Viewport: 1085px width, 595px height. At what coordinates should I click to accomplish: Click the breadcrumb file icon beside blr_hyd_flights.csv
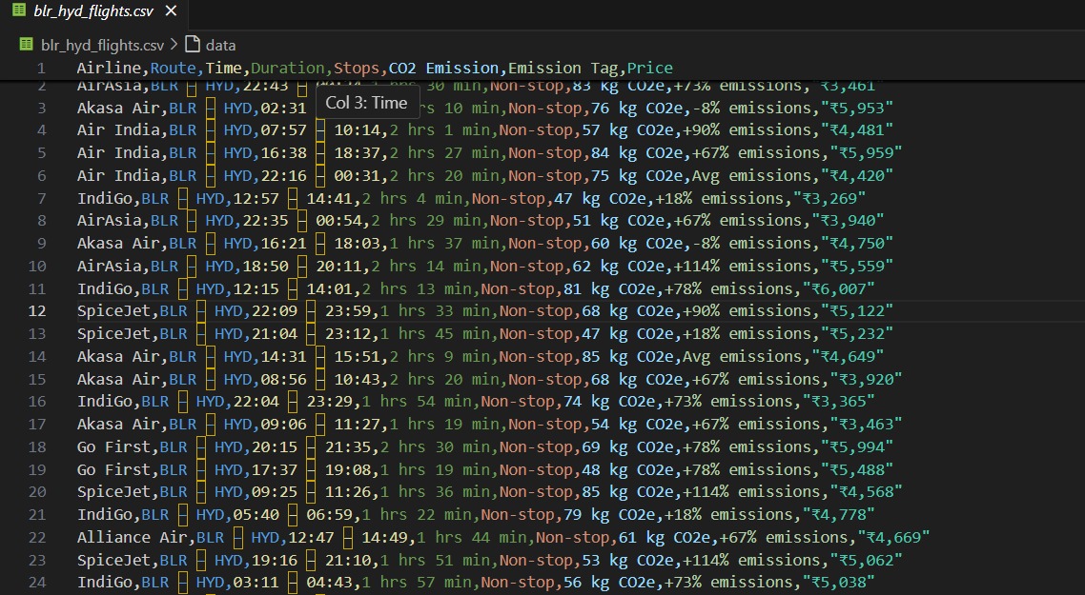click(27, 45)
